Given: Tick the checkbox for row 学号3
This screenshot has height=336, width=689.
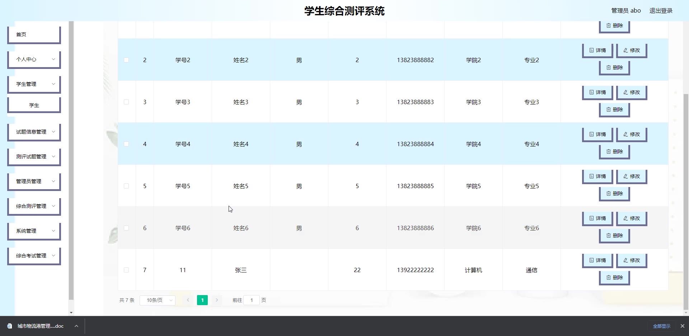Looking at the screenshot, I should (126, 102).
